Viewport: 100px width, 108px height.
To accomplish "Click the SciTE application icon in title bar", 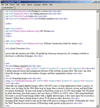I will [x=2, y=2].
